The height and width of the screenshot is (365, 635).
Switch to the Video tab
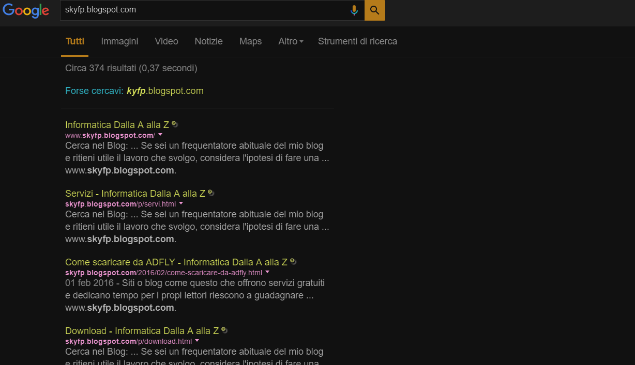167,41
